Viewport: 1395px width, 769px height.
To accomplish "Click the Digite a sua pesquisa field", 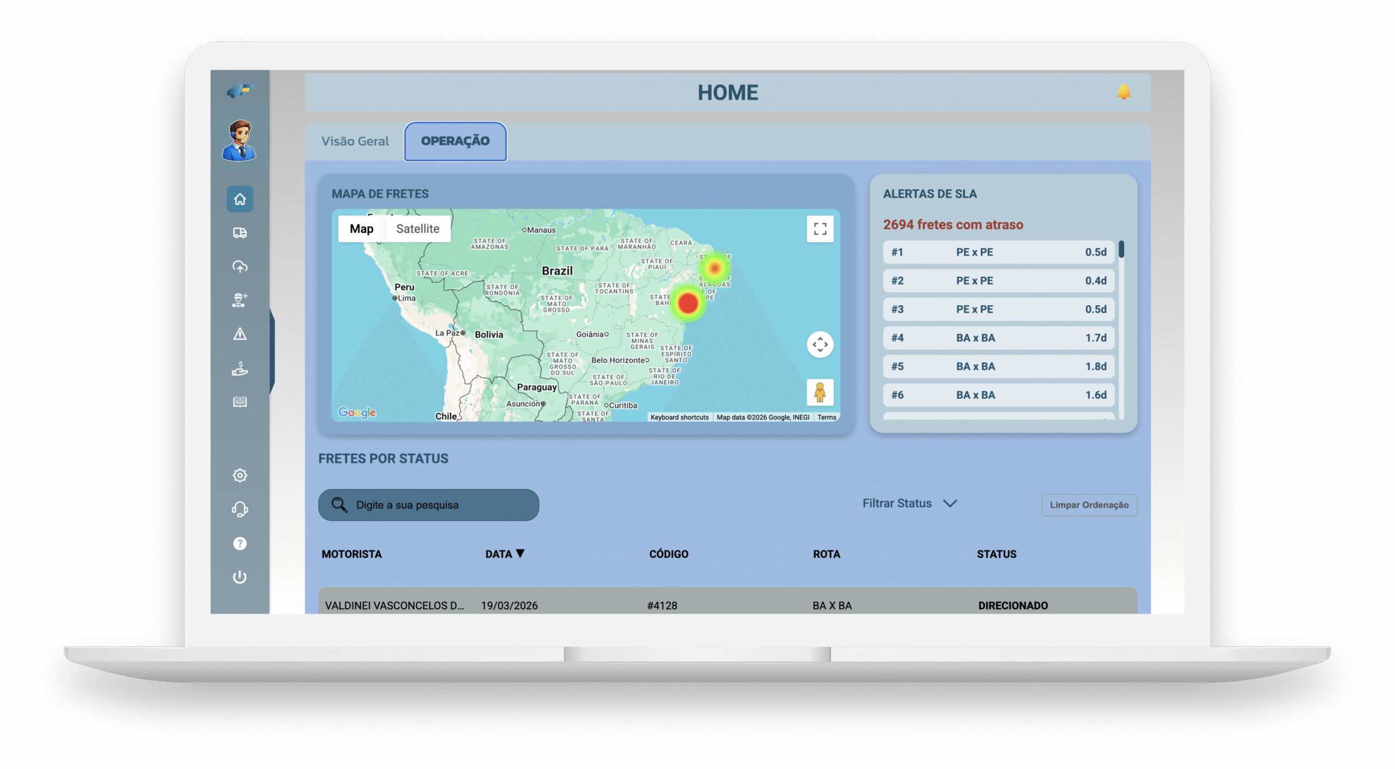I will tap(428, 505).
